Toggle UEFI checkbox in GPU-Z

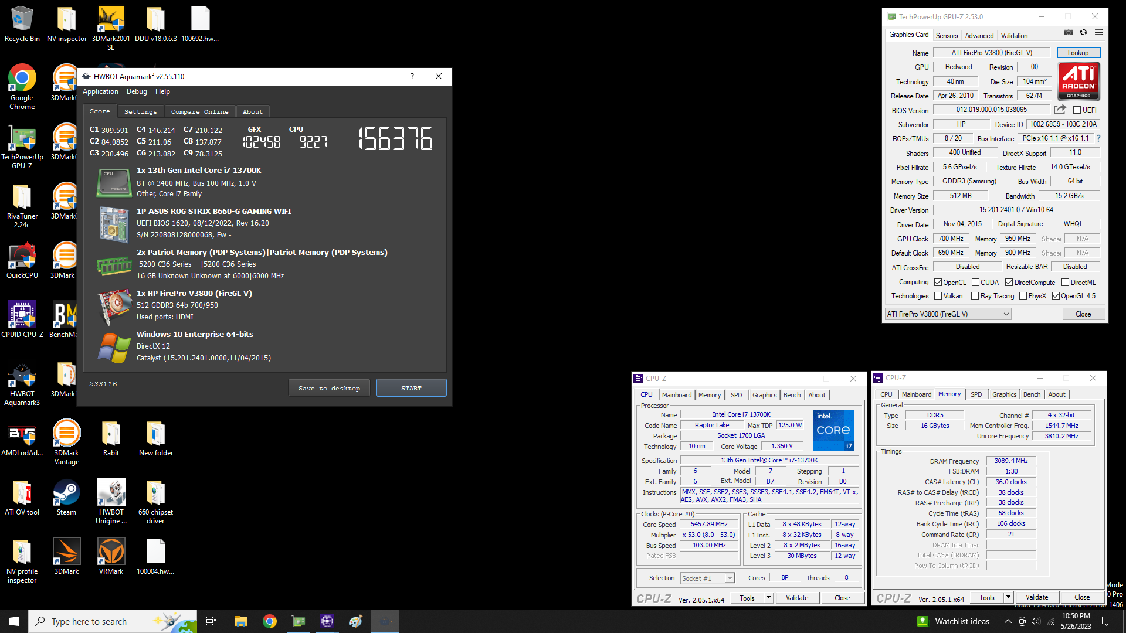pyautogui.click(x=1077, y=110)
